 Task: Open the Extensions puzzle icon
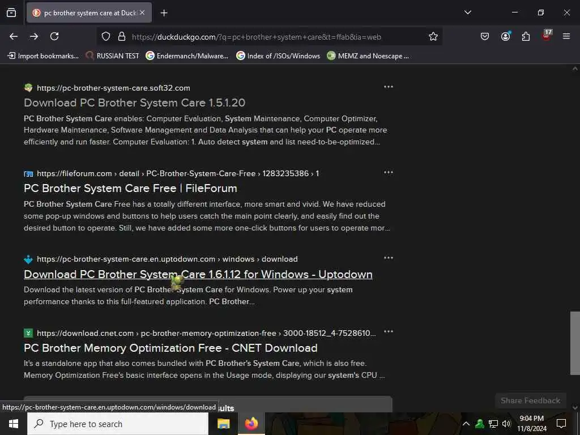point(526,36)
